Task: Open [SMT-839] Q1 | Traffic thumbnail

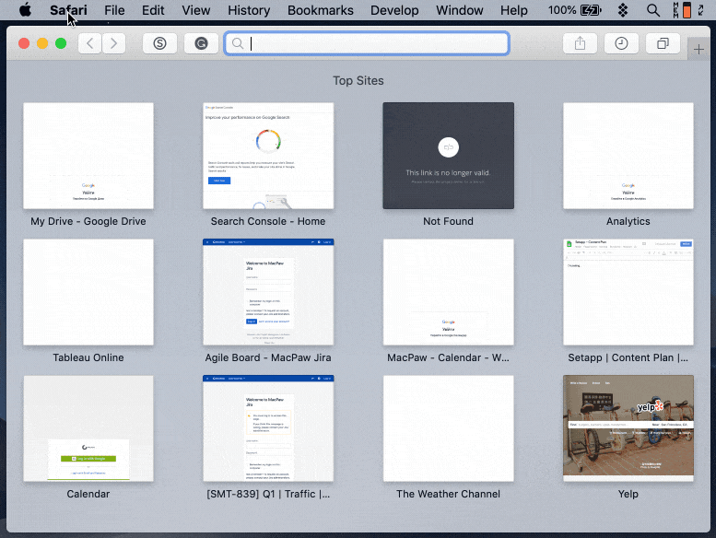Action: [x=268, y=428]
